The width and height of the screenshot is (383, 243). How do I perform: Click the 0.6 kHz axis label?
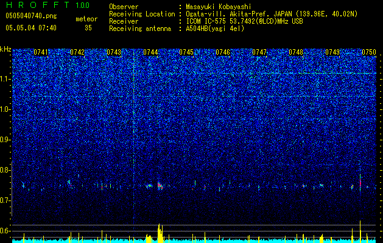5,231
